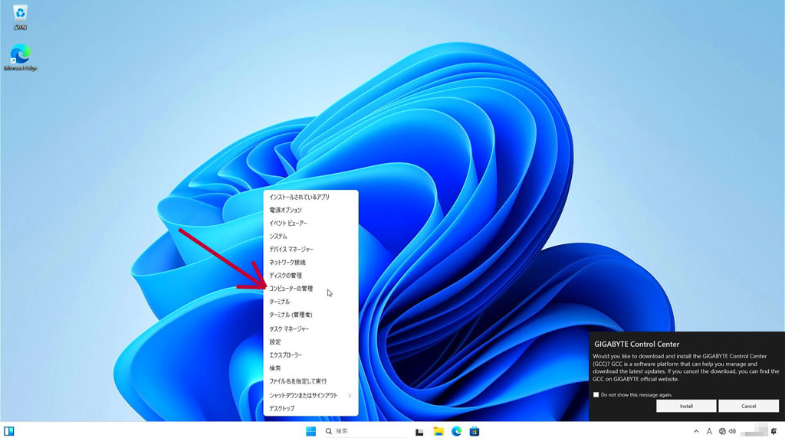
Task: Open the Recycle Bin desktop icon
Action: [20, 13]
